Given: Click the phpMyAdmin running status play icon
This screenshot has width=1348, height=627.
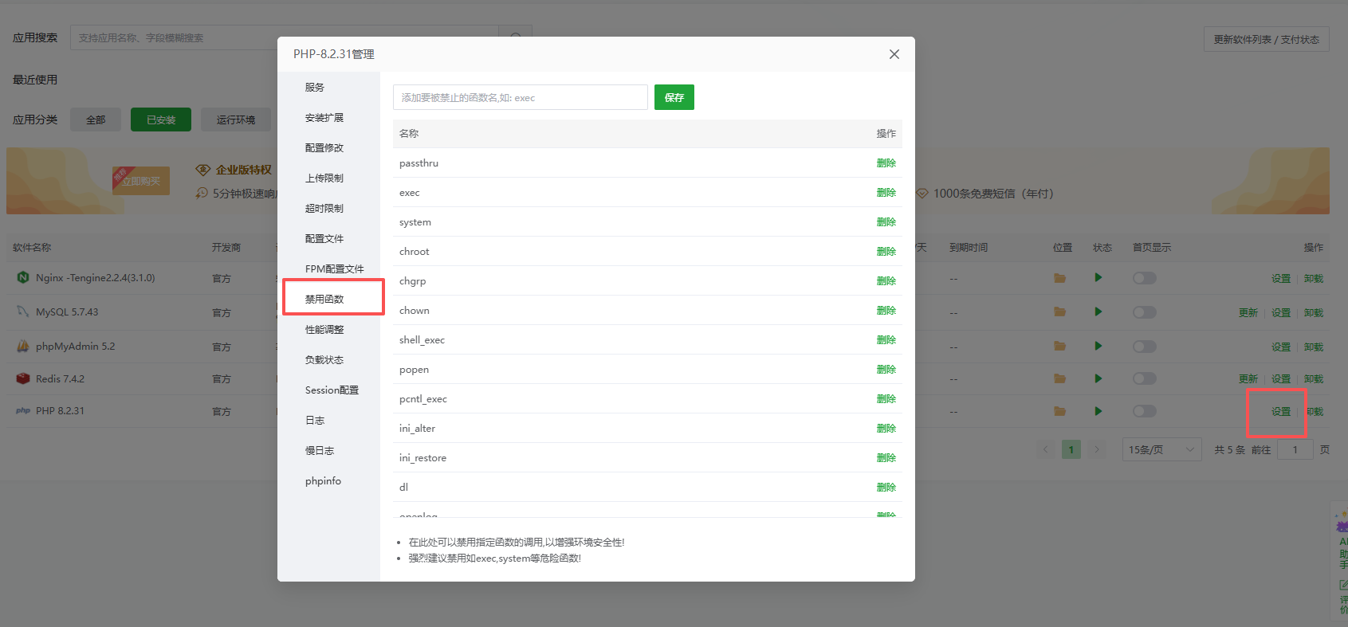Looking at the screenshot, I should [x=1098, y=347].
